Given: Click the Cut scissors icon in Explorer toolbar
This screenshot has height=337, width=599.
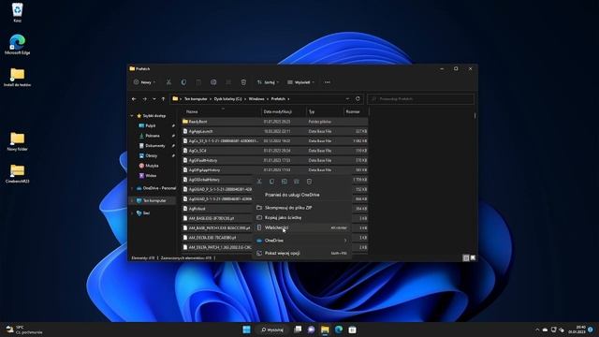Looking at the screenshot, I should coord(168,82).
